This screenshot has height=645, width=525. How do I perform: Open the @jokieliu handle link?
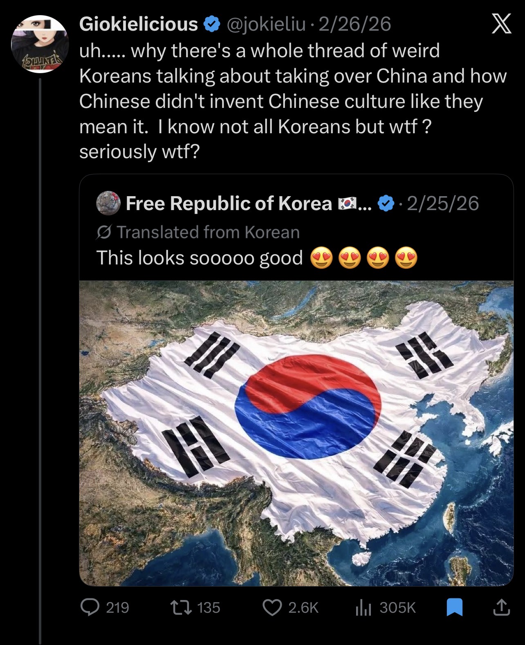tap(266, 24)
